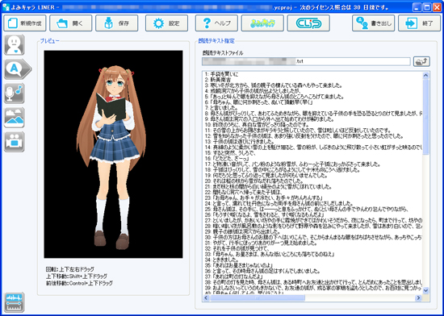Image resolution: width=444 pixels, height=316 pixels.
Task: Click the horizontal scrollbar thumb
Action: click(x=257, y=297)
